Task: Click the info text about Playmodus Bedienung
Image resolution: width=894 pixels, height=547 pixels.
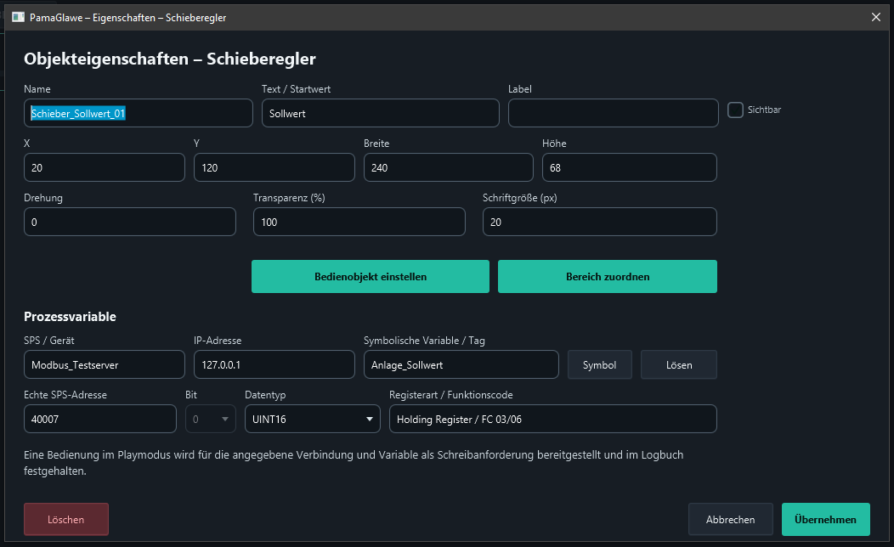Action: pyautogui.click(x=354, y=463)
